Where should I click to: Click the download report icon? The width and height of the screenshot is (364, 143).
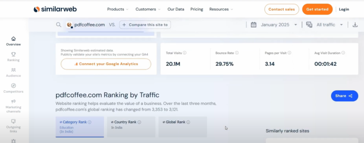[x=355, y=25]
